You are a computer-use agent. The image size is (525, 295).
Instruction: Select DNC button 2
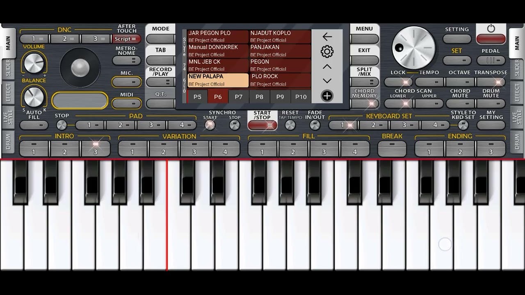click(x=65, y=39)
